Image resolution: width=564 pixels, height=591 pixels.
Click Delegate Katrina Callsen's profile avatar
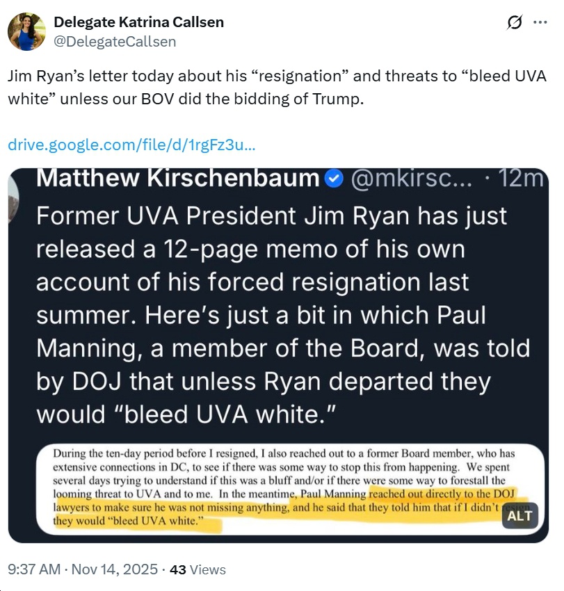coord(26,32)
